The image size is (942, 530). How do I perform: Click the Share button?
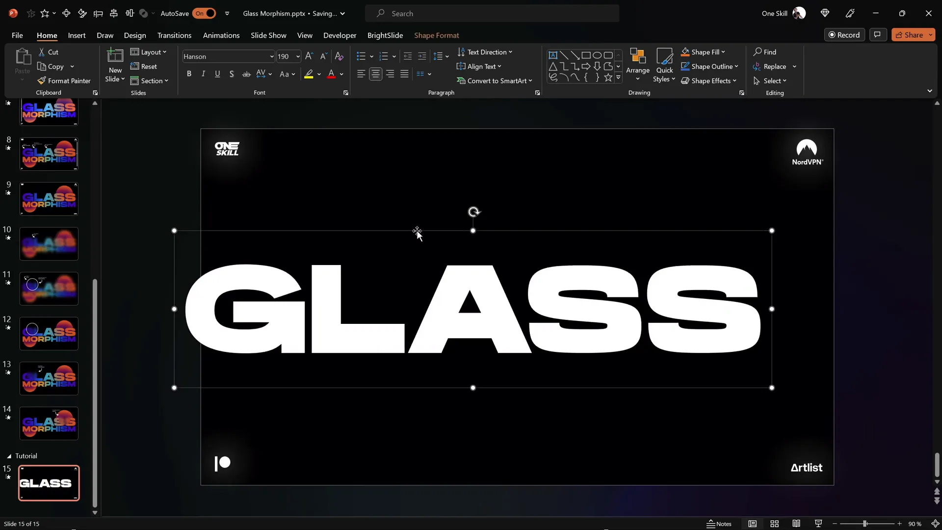pos(913,34)
